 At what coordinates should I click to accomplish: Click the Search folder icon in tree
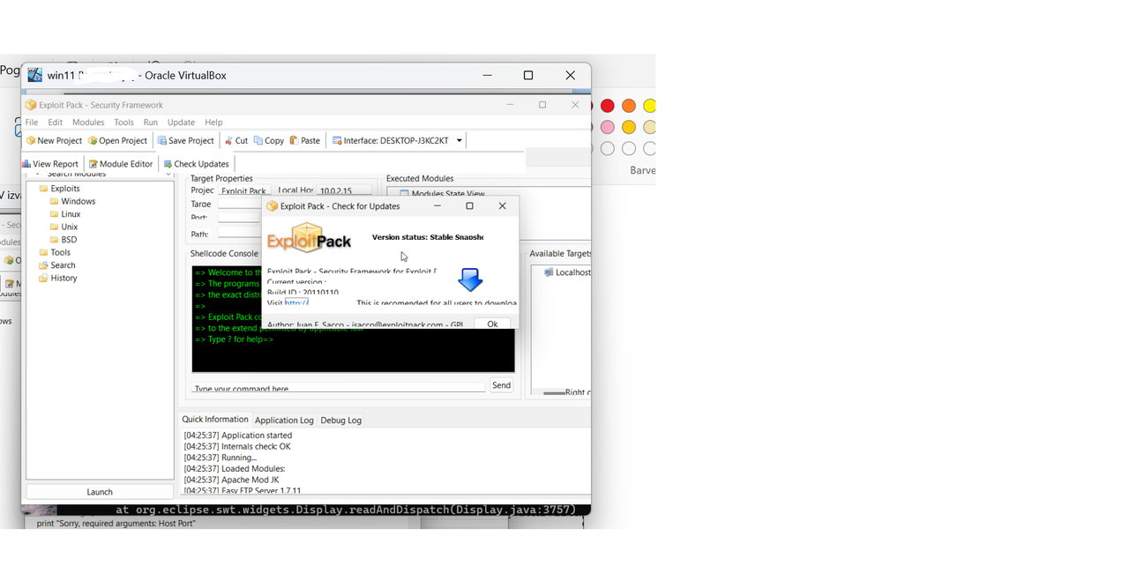[x=43, y=265]
